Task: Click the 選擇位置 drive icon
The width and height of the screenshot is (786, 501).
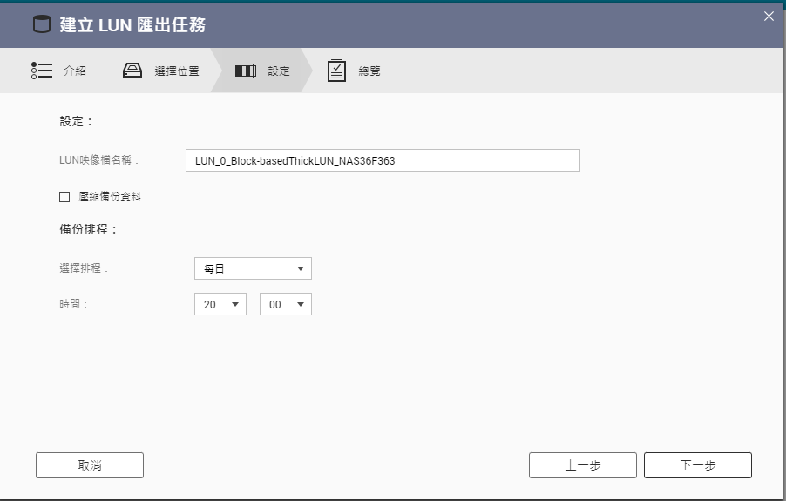Action: click(132, 71)
